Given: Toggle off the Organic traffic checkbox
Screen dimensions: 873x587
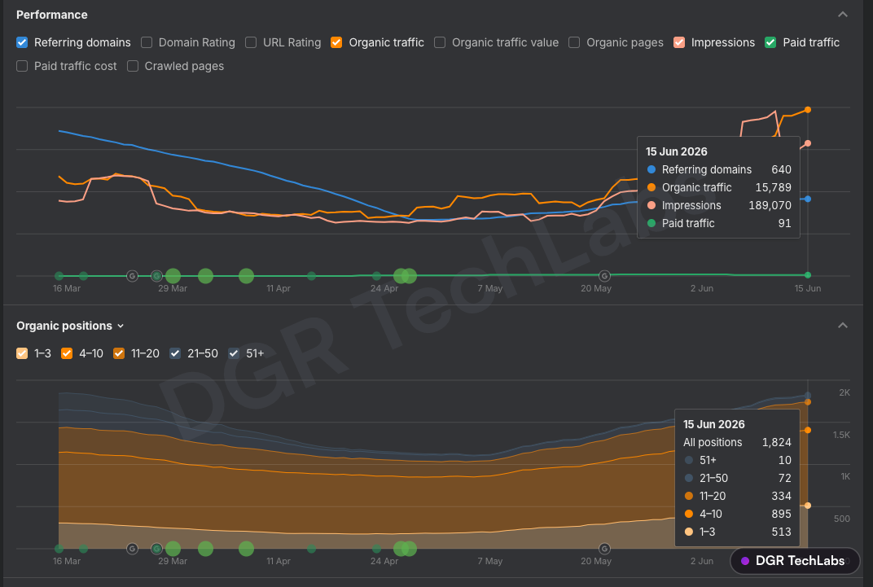Looking at the screenshot, I should (336, 42).
